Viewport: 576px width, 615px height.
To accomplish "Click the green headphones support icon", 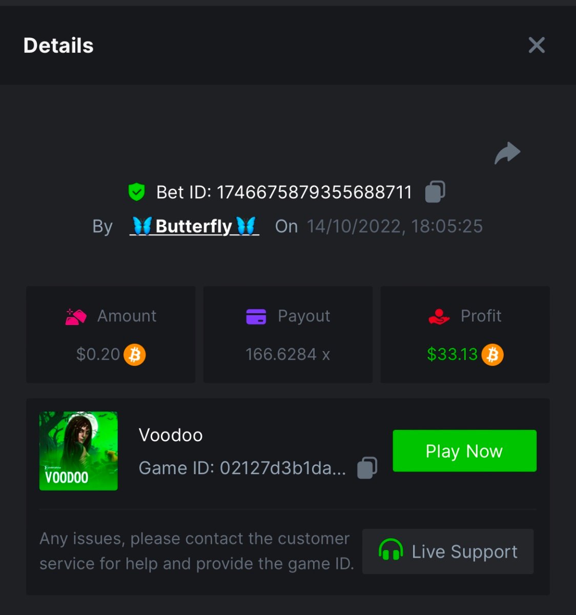I will coord(390,551).
